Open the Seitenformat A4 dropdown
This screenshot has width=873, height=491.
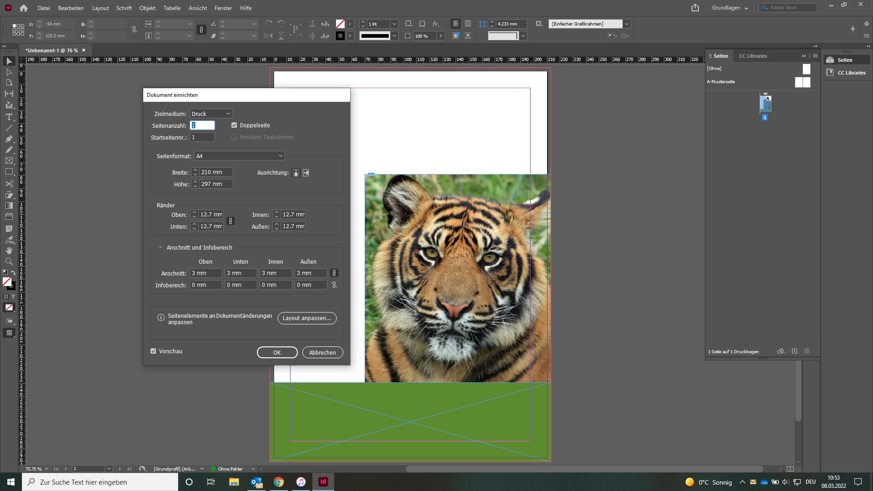pos(239,156)
